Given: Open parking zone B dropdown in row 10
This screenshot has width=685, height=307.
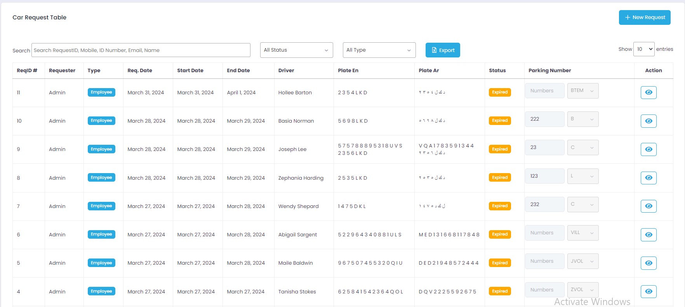Looking at the screenshot, I should pyautogui.click(x=583, y=119).
